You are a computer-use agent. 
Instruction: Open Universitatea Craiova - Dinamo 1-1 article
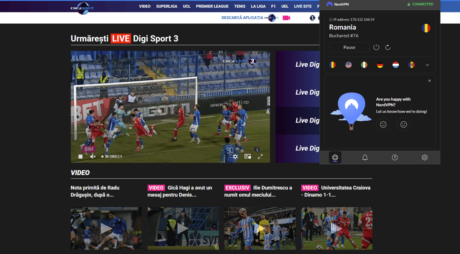pyautogui.click(x=336, y=191)
